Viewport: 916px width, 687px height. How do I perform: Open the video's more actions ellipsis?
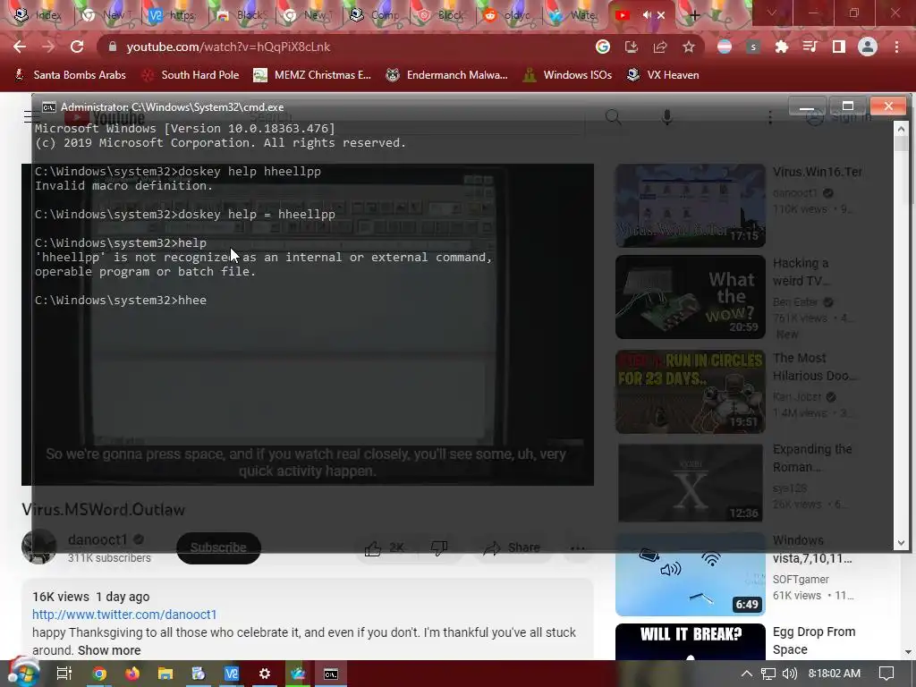coord(578,548)
